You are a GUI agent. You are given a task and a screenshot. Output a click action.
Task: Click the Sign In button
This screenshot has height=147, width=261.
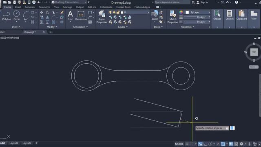(202, 2)
